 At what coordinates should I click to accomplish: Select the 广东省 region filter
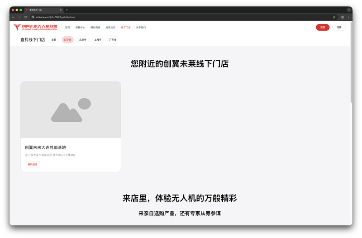point(113,40)
